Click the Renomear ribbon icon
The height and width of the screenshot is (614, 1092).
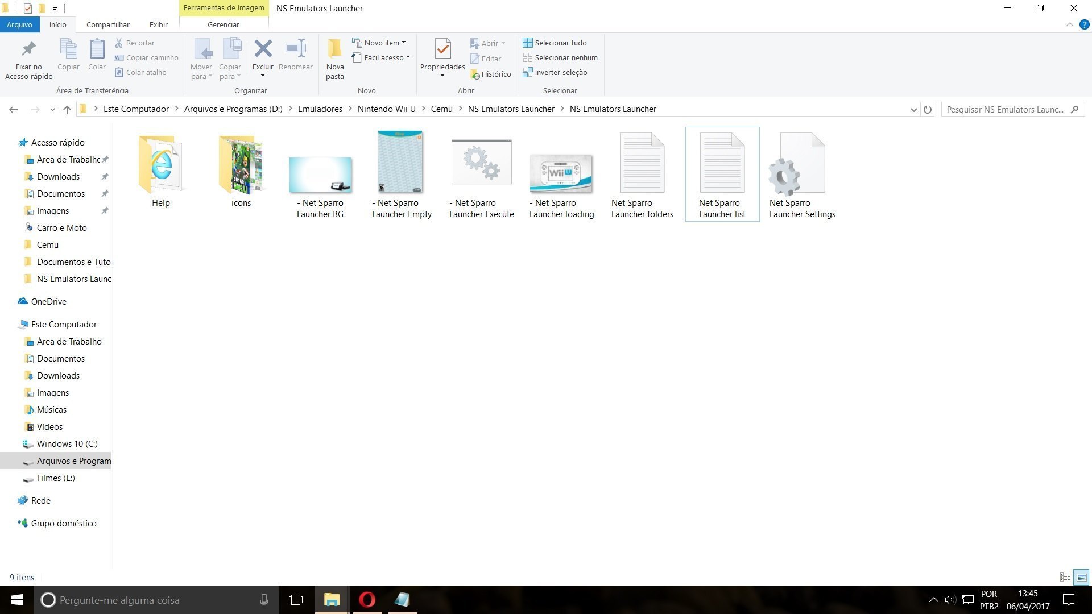pos(296,55)
